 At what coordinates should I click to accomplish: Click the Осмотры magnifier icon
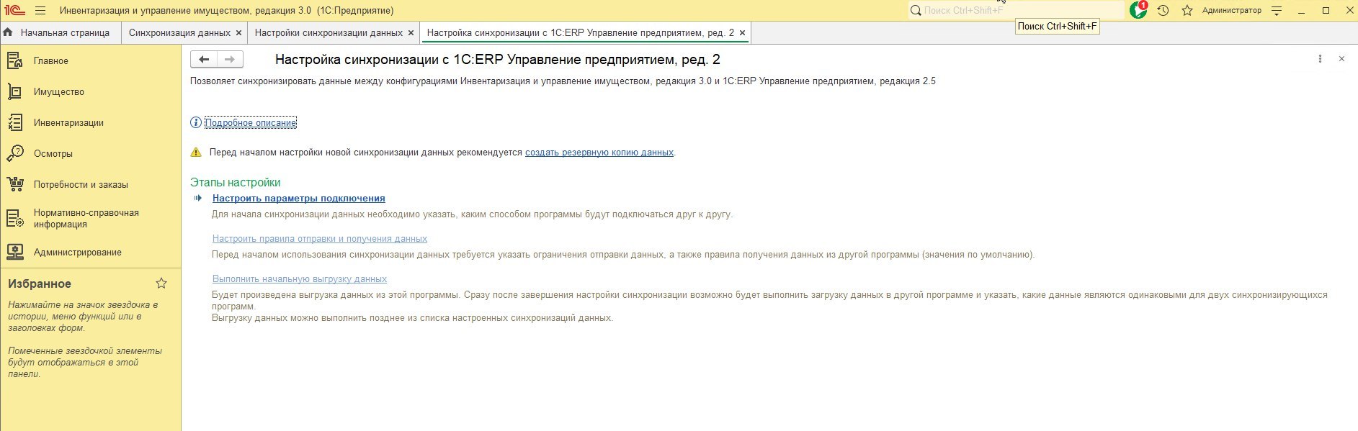(15, 153)
